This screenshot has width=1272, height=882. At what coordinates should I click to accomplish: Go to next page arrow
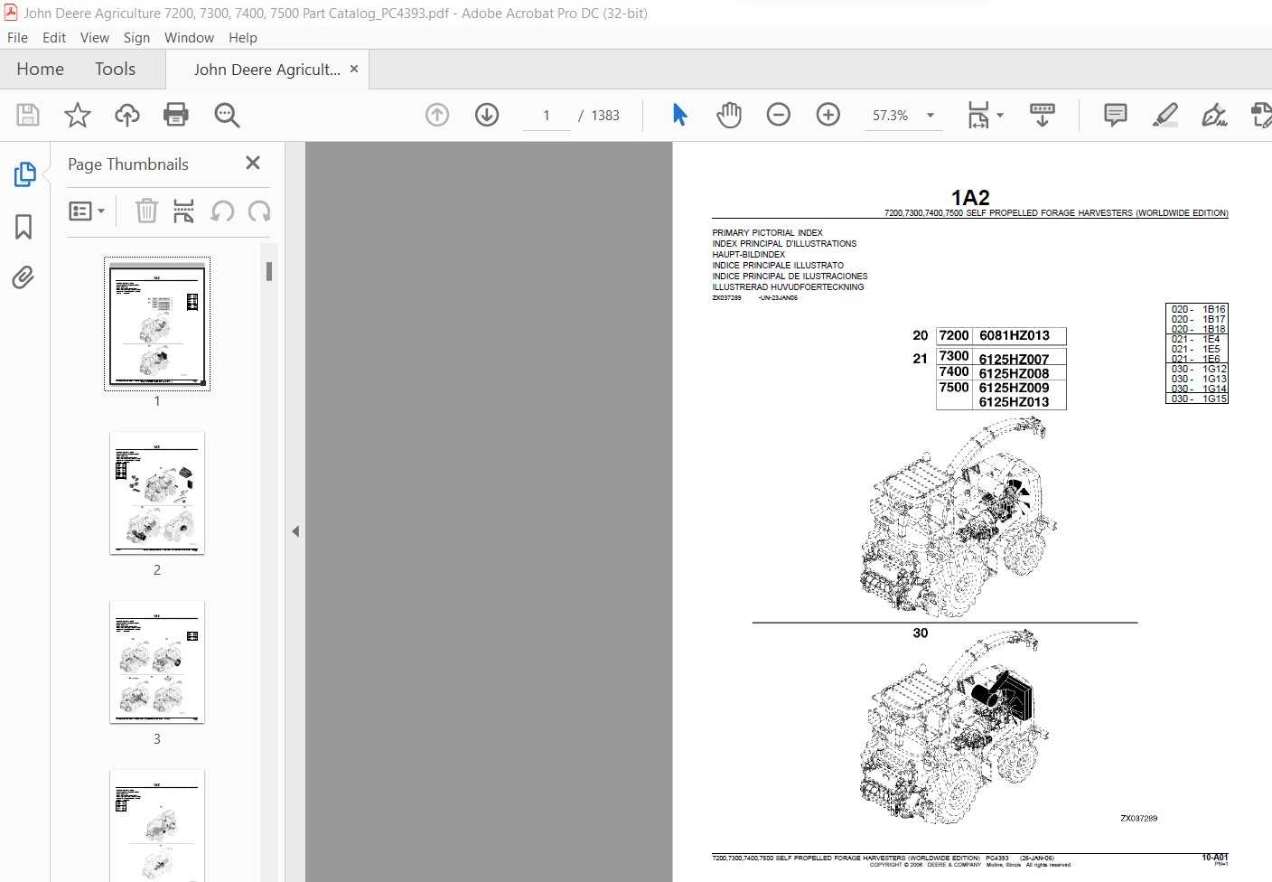[x=487, y=115]
